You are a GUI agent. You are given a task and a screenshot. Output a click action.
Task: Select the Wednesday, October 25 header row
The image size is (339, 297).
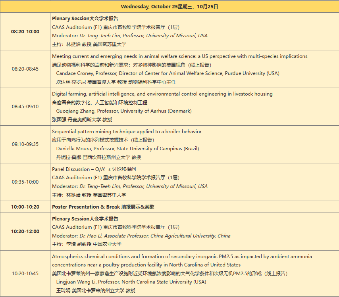(x=169, y=6)
